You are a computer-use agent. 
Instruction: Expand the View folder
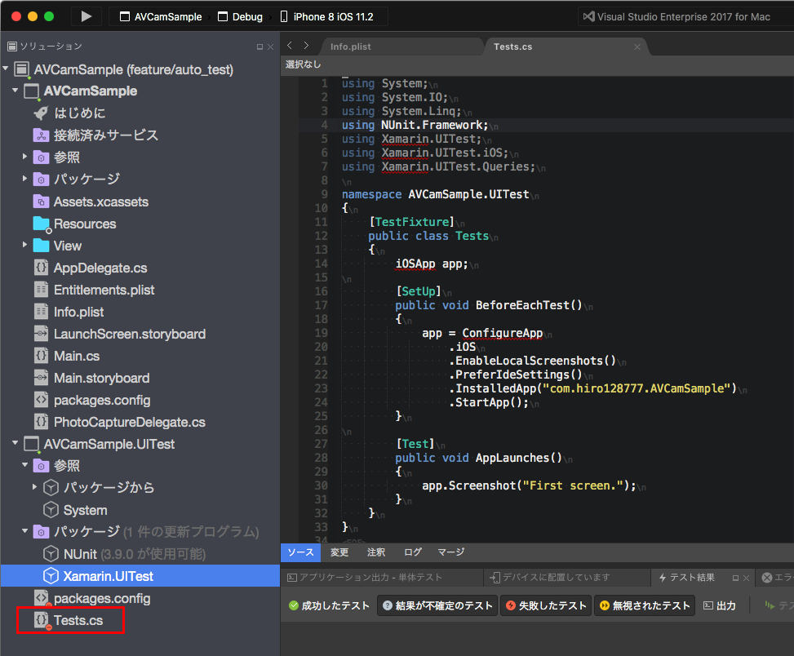point(24,245)
